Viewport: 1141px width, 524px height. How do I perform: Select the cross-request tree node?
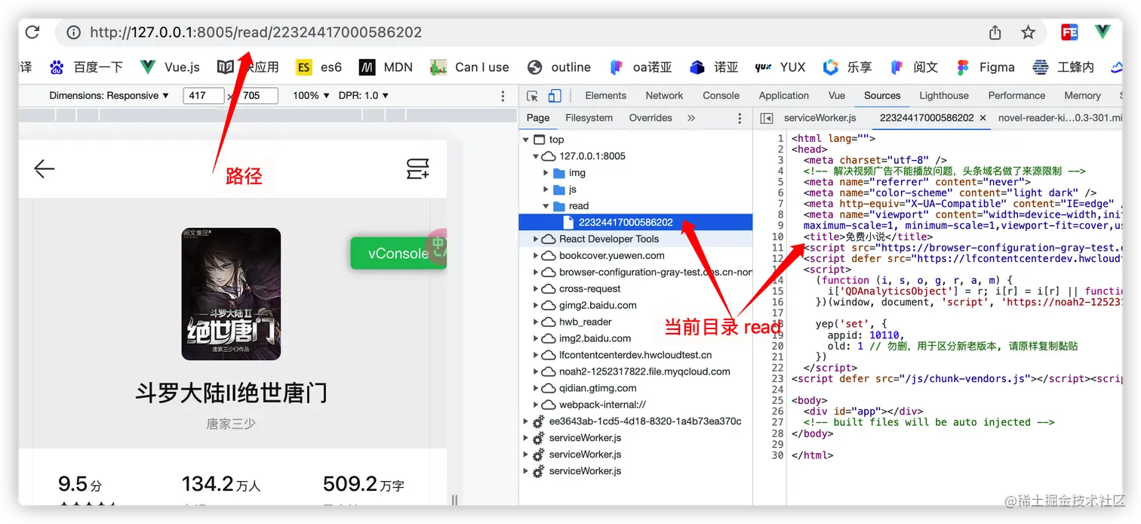(589, 289)
